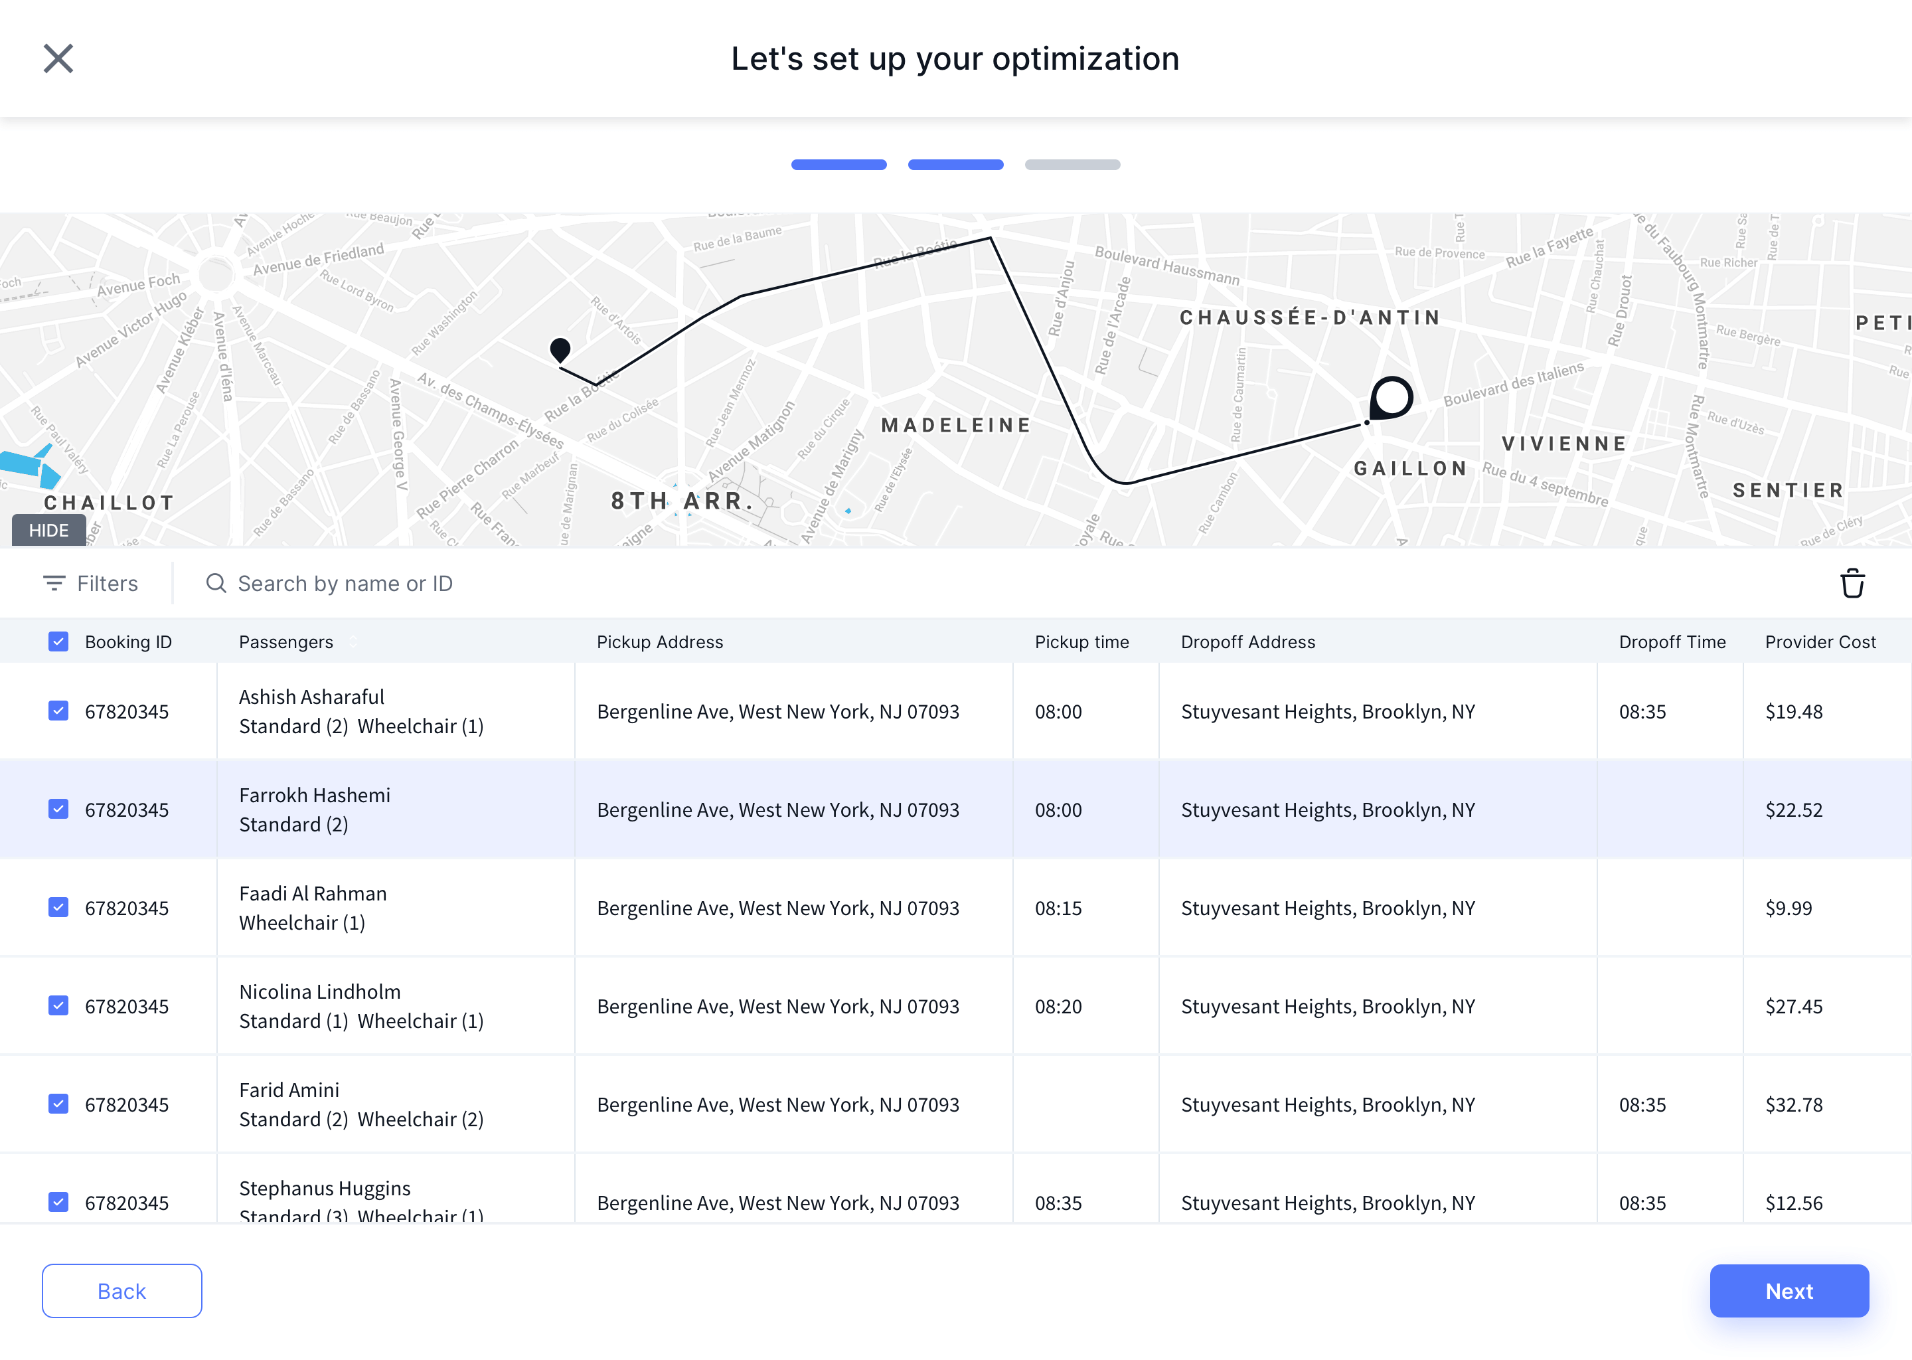Jump to third step progress indicator
The height and width of the screenshot is (1360, 1912).
[1072, 165]
